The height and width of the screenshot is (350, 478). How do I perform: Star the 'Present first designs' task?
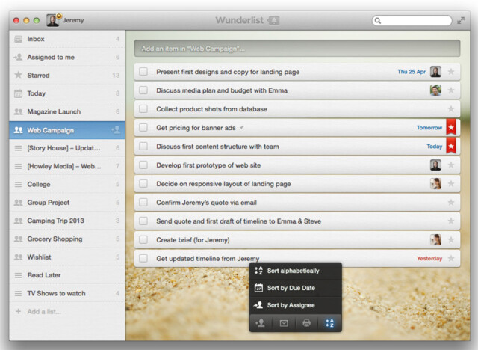451,72
